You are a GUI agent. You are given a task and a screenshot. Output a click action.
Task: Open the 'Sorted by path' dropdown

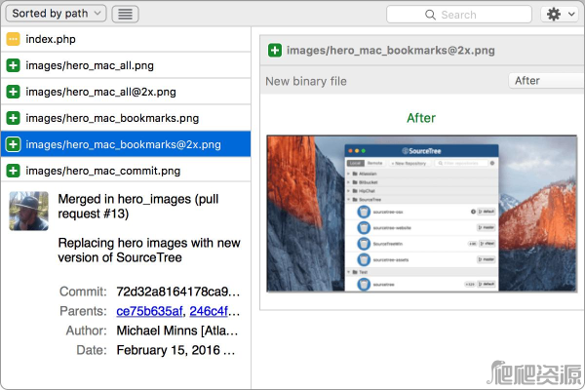click(x=56, y=14)
